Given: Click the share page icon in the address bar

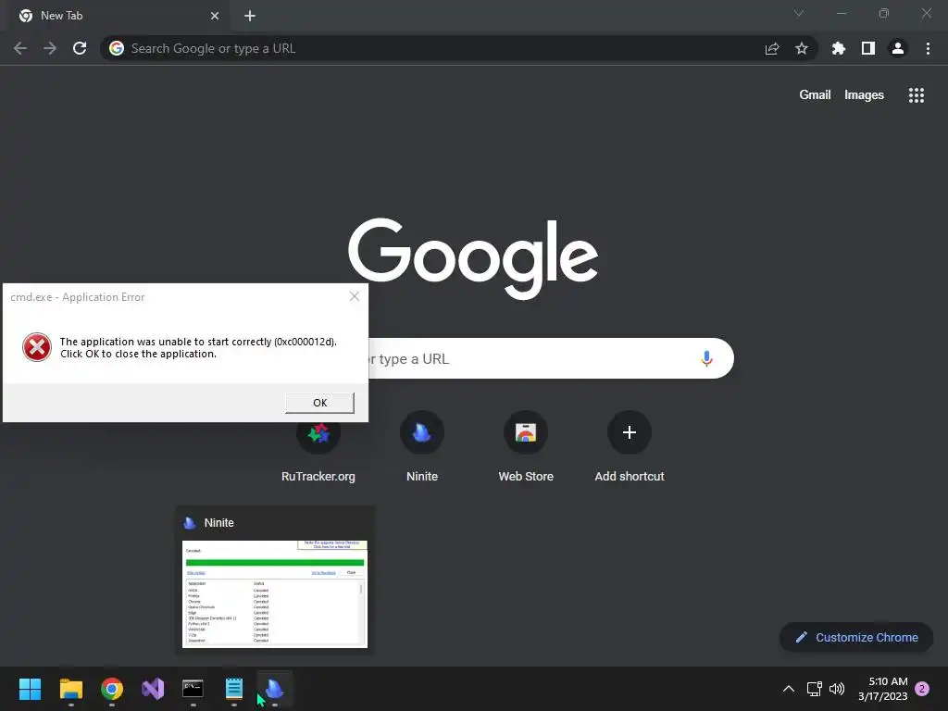Looking at the screenshot, I should pyautogui.click(x=772, y=48).
